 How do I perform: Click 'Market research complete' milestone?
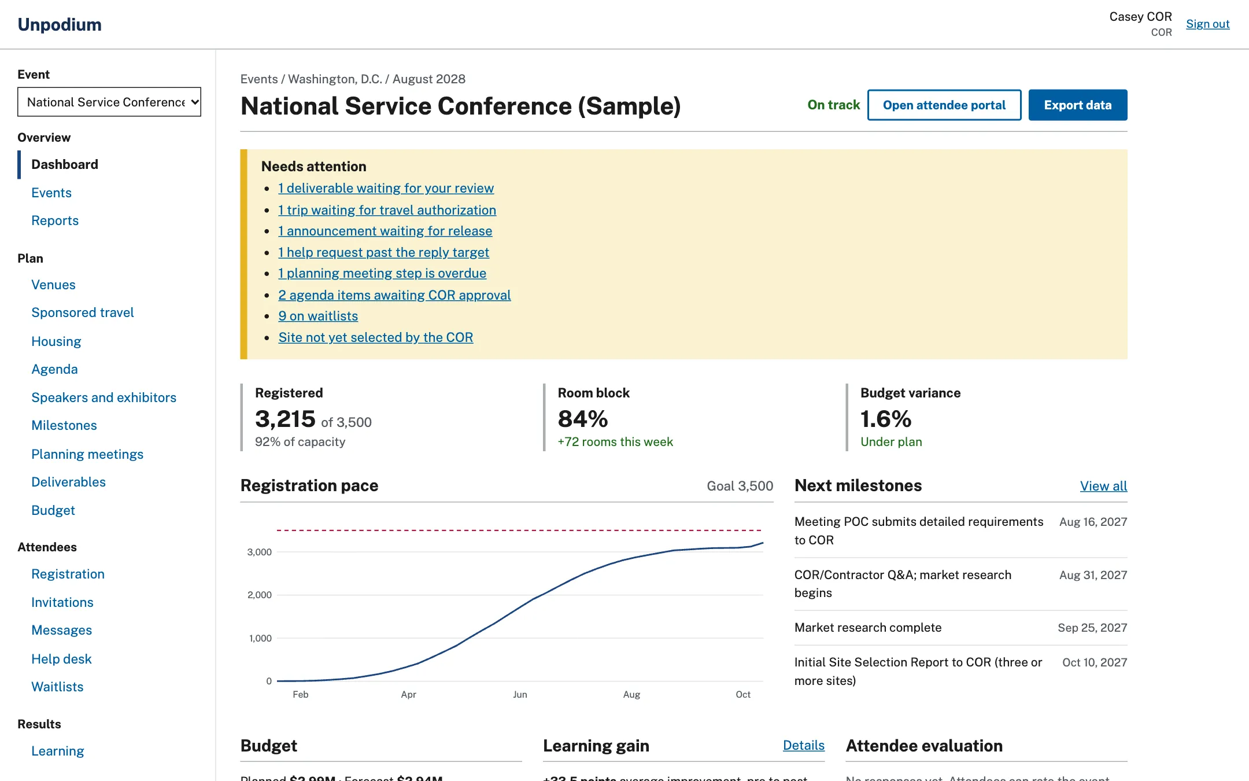pyautogui.click(x=868, y=628)
